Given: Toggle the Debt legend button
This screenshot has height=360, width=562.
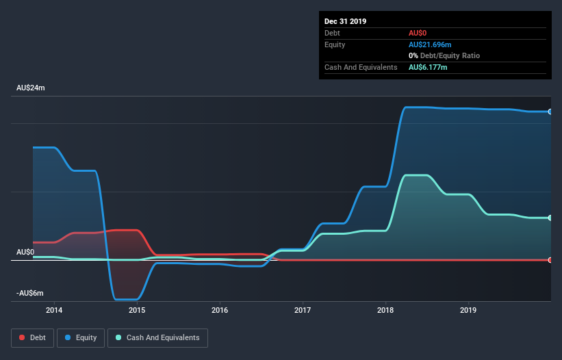Looking at the screenshot, I should [x=33, y=338].
